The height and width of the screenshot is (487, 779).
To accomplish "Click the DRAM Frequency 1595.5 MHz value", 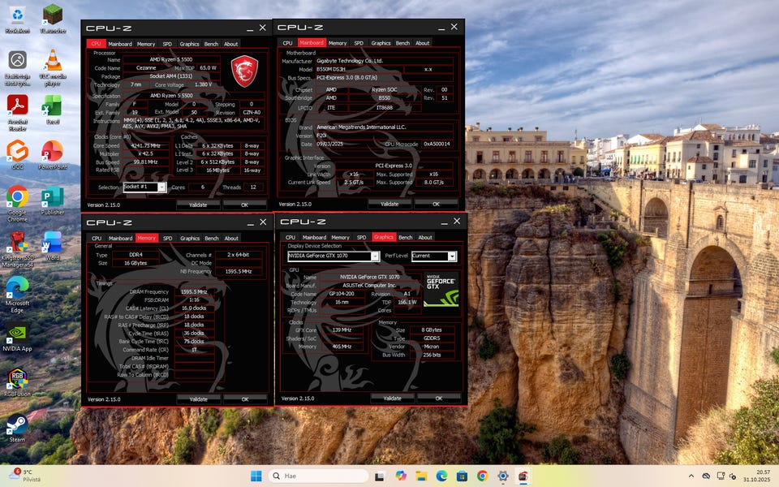I will pos(194,291).
